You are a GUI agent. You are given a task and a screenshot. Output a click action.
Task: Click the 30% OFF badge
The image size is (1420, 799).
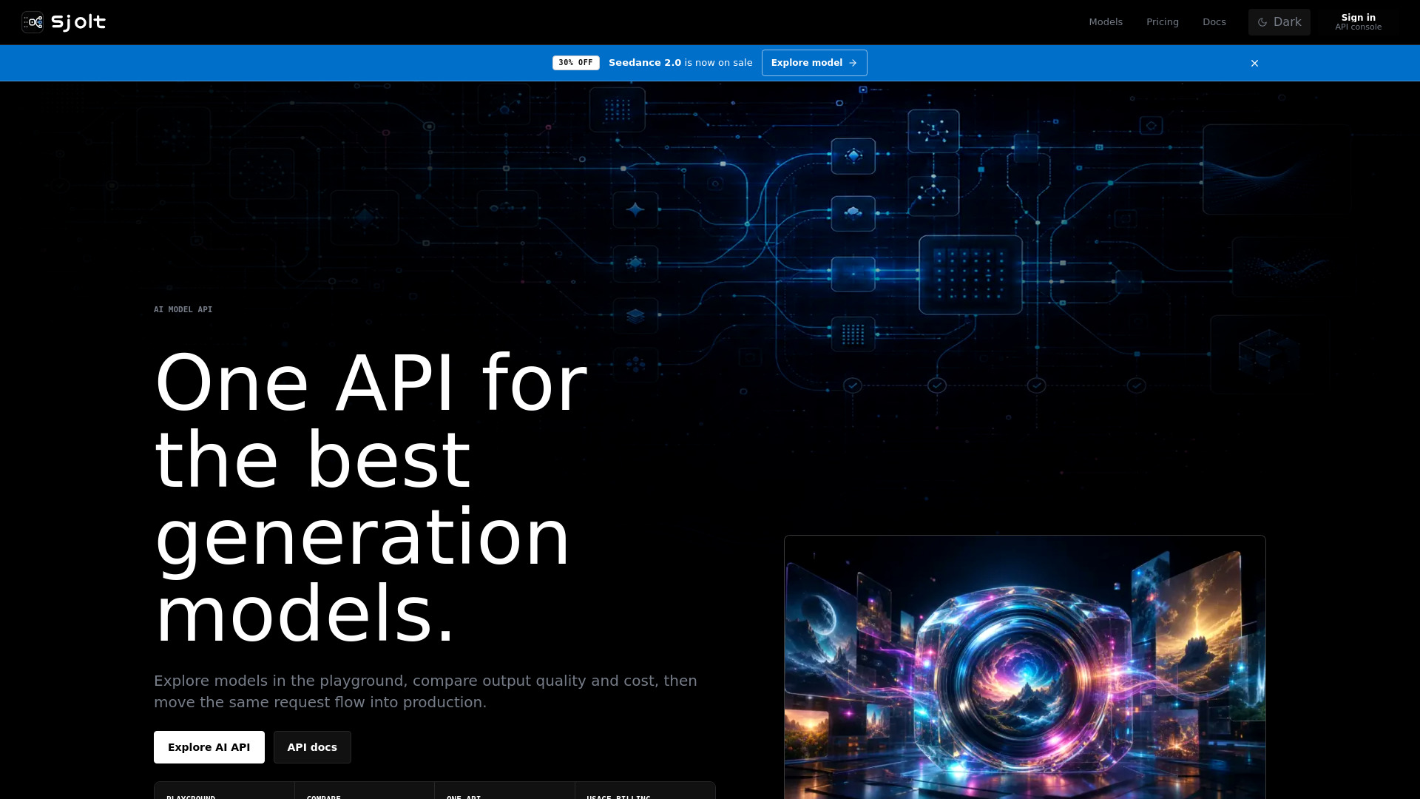[576, 63]
